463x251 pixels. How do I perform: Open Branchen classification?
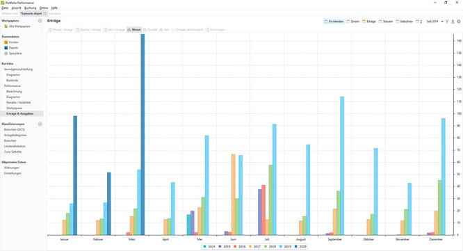(x=10, y=141)
